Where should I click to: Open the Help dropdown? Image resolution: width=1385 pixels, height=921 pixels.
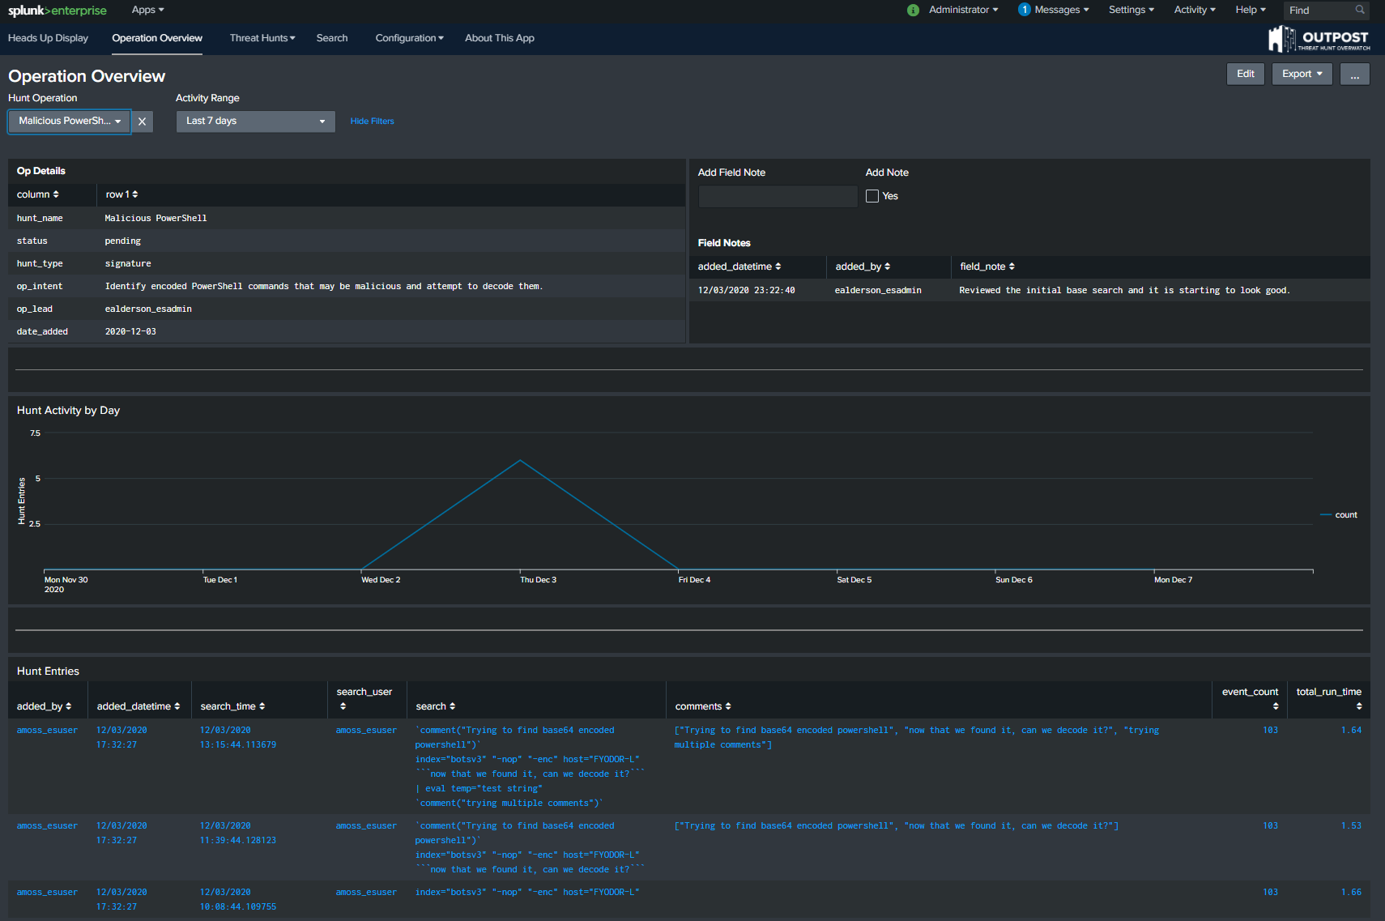[x=1251, y=10]
